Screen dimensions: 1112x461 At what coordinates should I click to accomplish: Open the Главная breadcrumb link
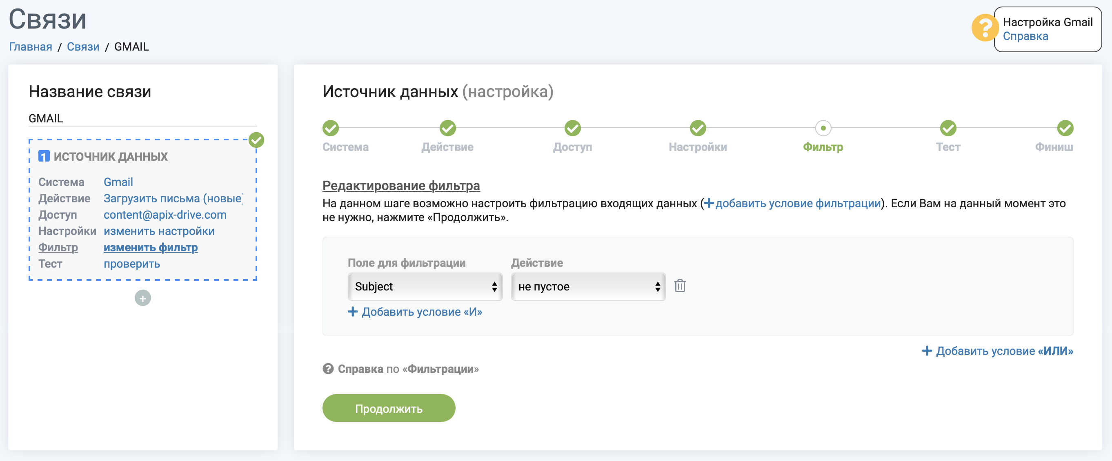(x=31, y=47)
